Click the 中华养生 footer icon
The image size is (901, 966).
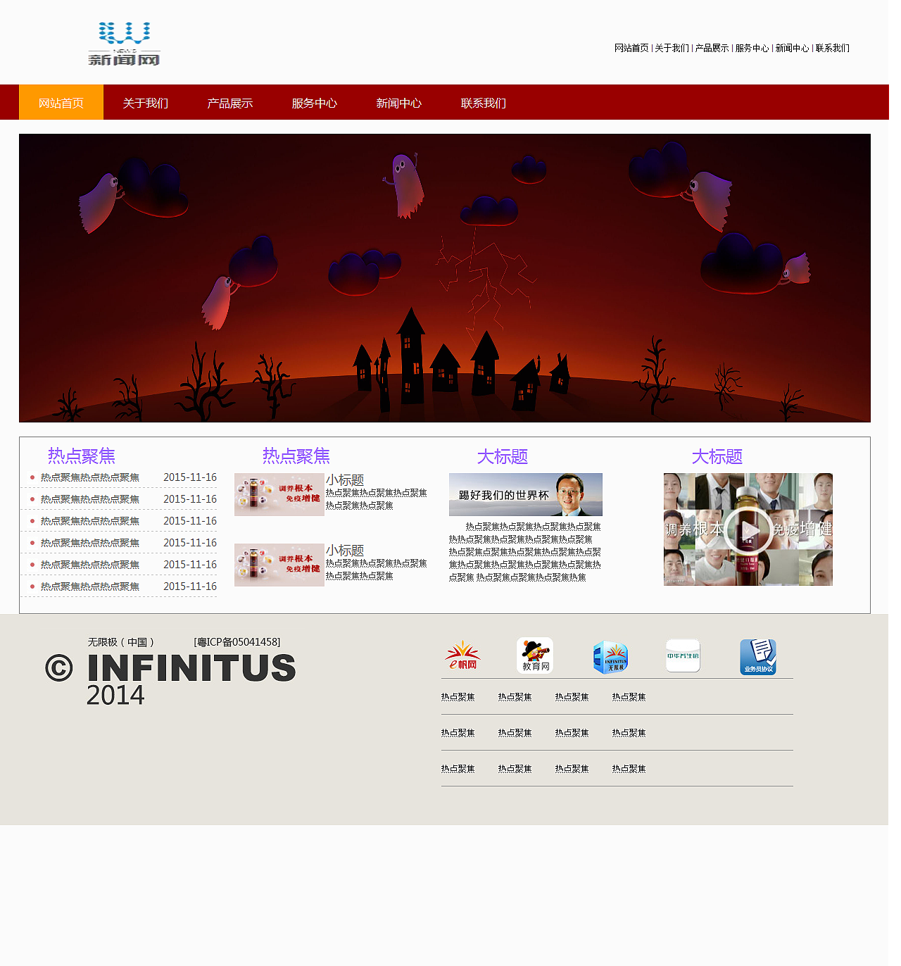682,655
